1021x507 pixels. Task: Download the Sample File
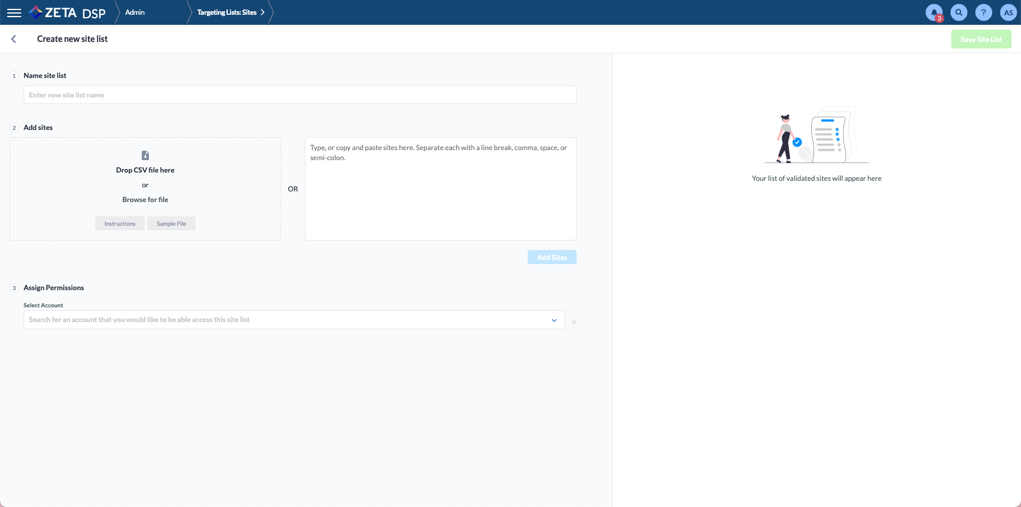pos(171,223)
